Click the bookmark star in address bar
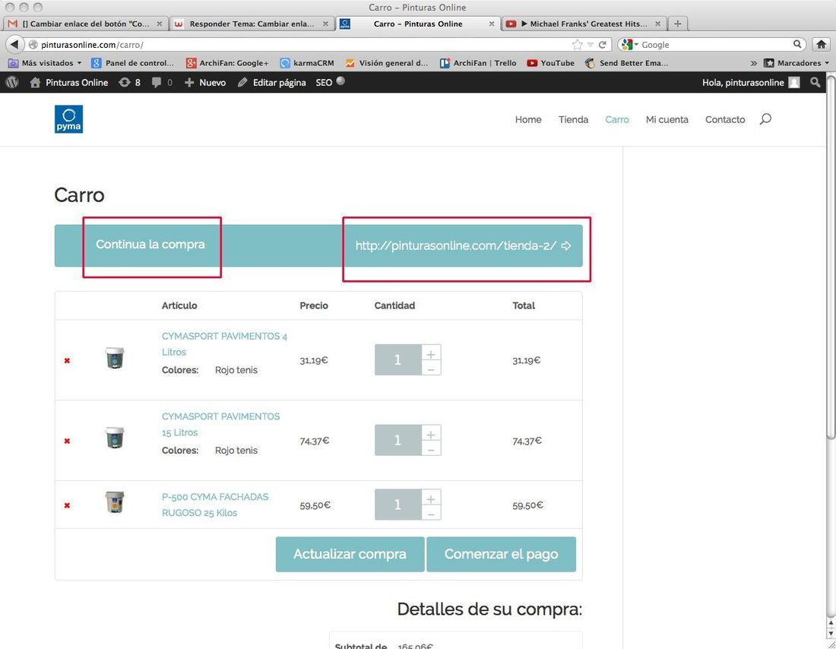This screenshot has width=836, height=649. [577, 45]
